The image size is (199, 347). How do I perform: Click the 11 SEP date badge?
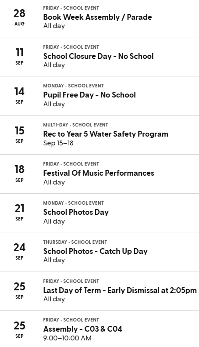[x=19, y=56]
